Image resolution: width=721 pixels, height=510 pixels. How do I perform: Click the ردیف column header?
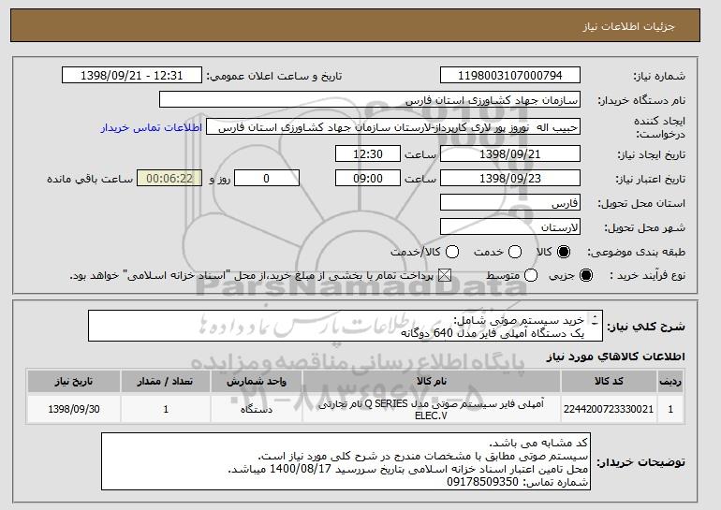point(669,381)
